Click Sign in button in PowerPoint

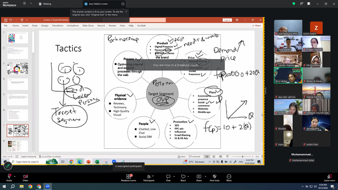tap(227, 20)
